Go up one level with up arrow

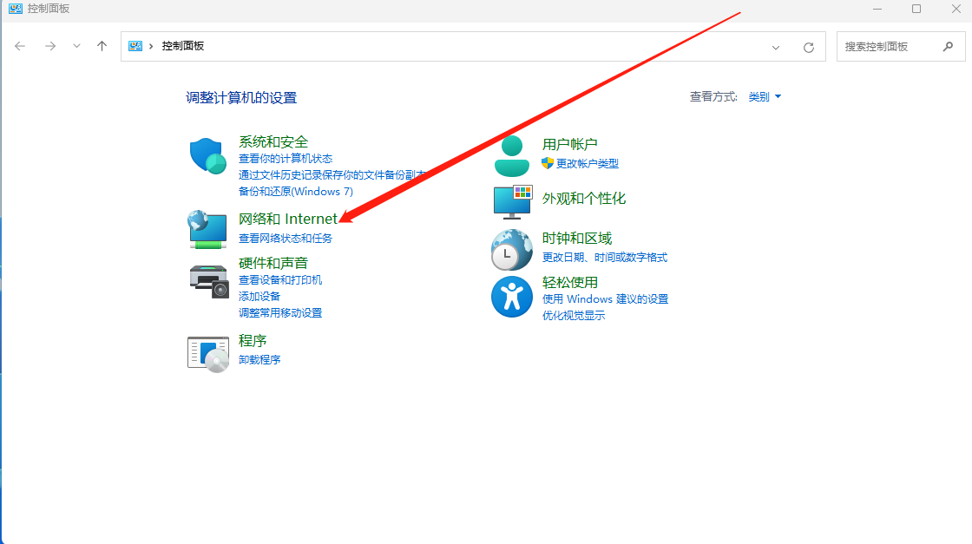(x=102, y=46)
